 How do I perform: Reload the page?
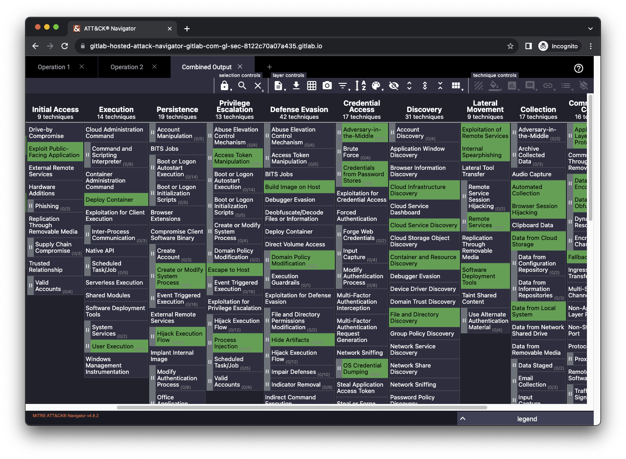[x=65, y=46]
